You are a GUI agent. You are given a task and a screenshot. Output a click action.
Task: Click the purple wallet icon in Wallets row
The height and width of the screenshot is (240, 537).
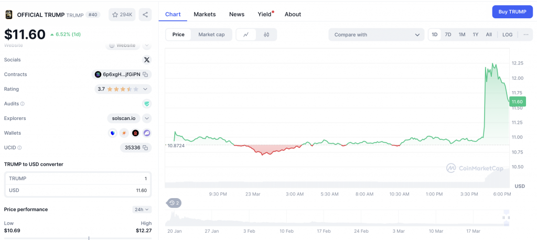click(147, 133)
